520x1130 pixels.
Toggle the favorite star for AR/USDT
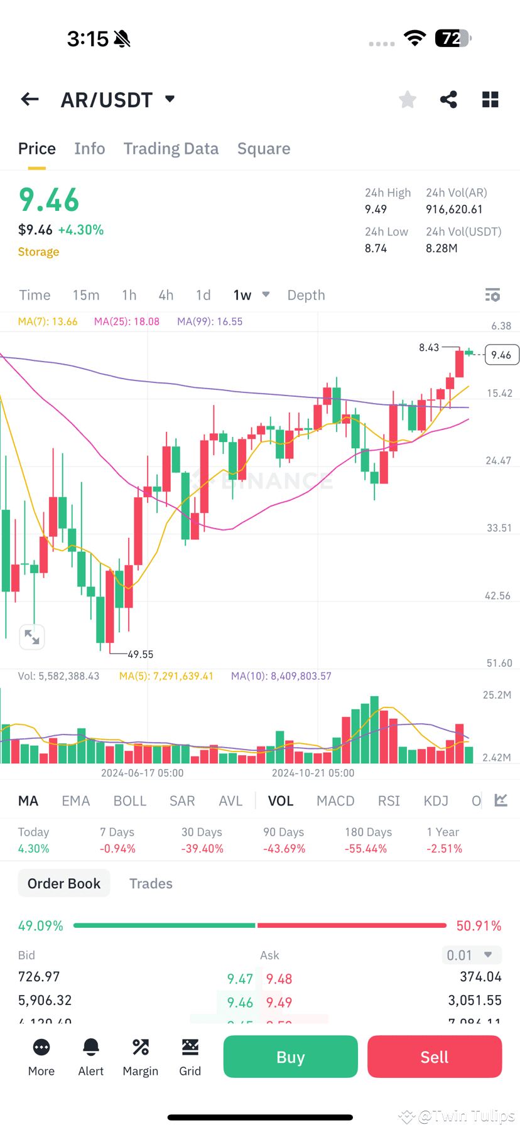click(407, 99)
